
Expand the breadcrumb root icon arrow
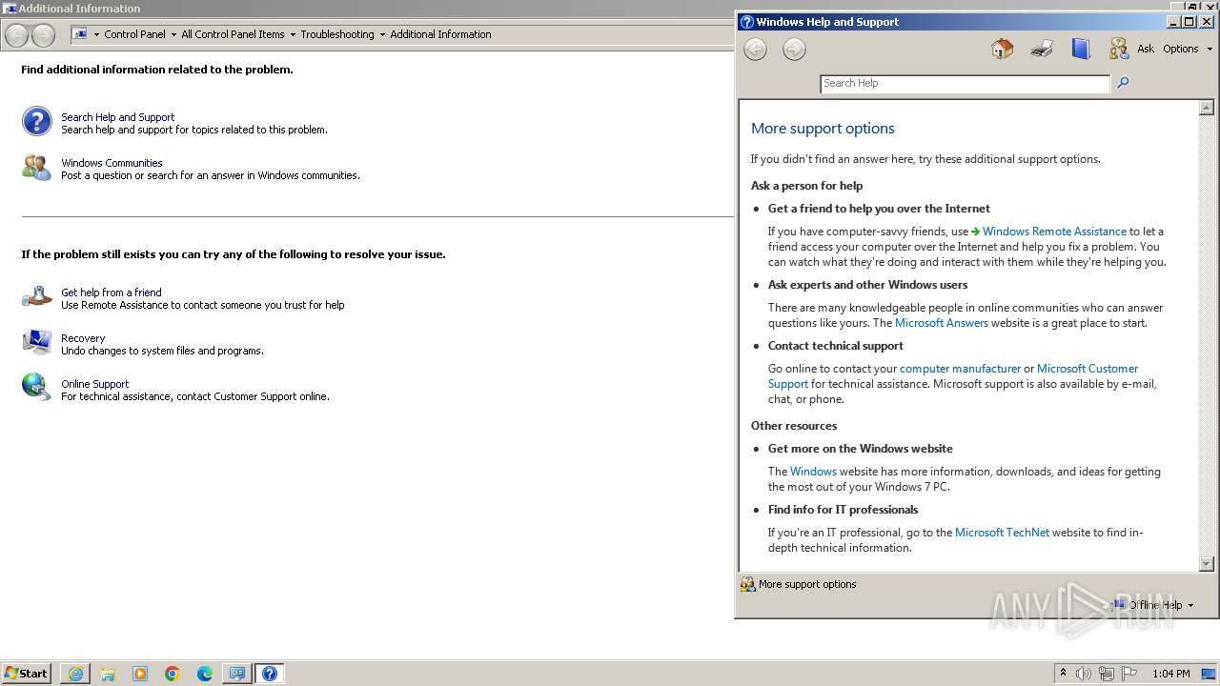(96, 34)
